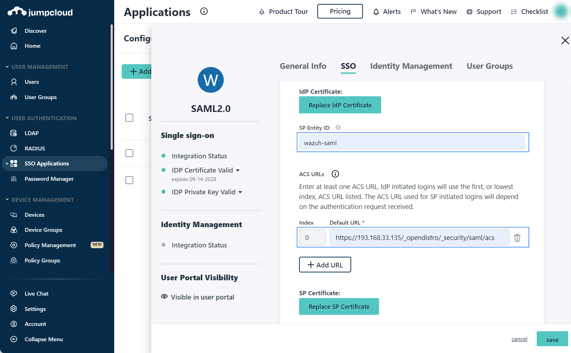Expand IDP Private Key Valid dropdown
The height and width of the screenshot is (353, 571).
(240, 192)
